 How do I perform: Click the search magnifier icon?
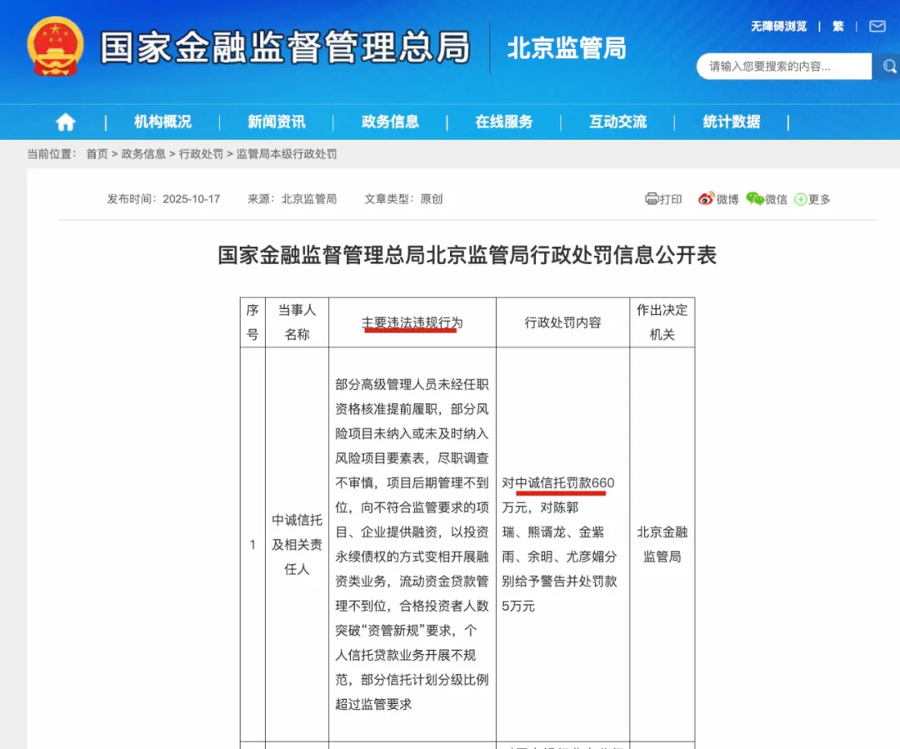point(890,66)
